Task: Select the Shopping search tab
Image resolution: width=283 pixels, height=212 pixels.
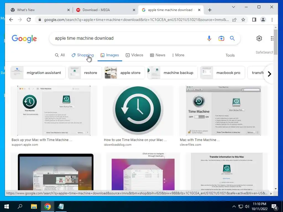Action: point(83,55)
